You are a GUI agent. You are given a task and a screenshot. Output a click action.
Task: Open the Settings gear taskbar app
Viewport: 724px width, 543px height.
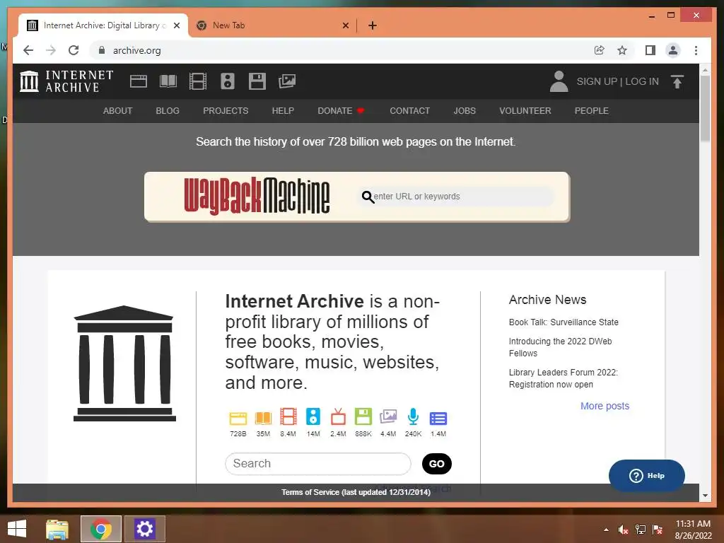click(144, 529)
